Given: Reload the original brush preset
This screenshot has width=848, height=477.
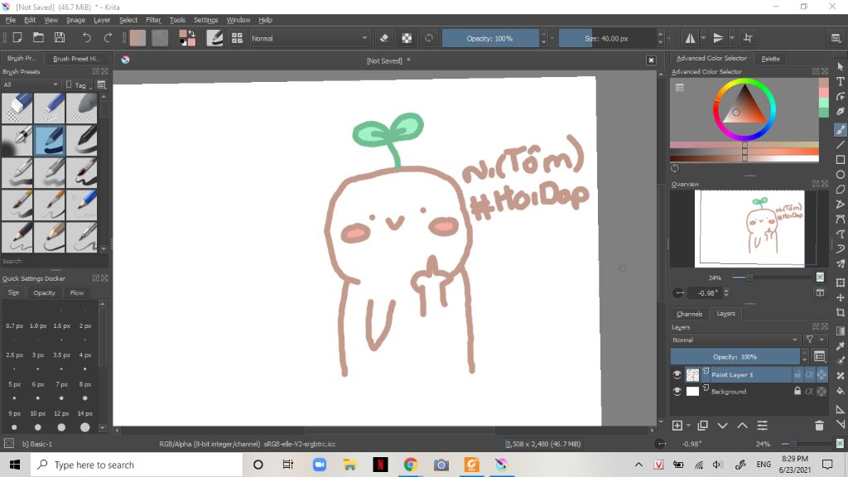Looking at the screenshot, I should 429,38.
